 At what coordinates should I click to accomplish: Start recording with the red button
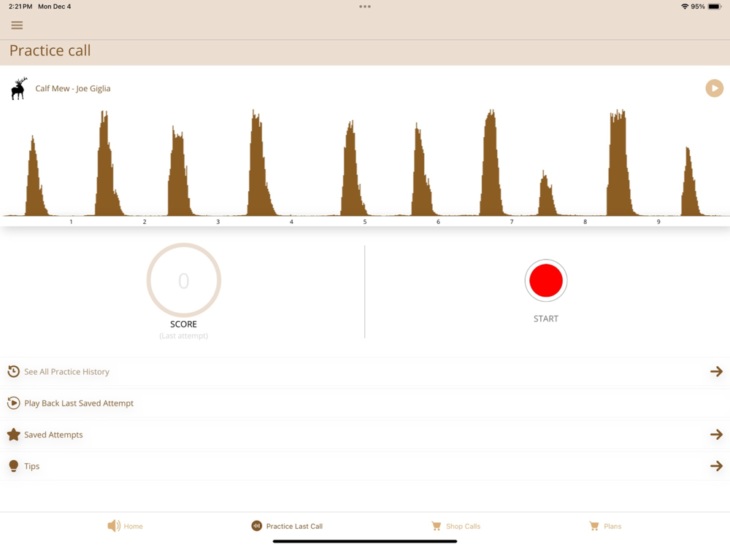point(545,281)
